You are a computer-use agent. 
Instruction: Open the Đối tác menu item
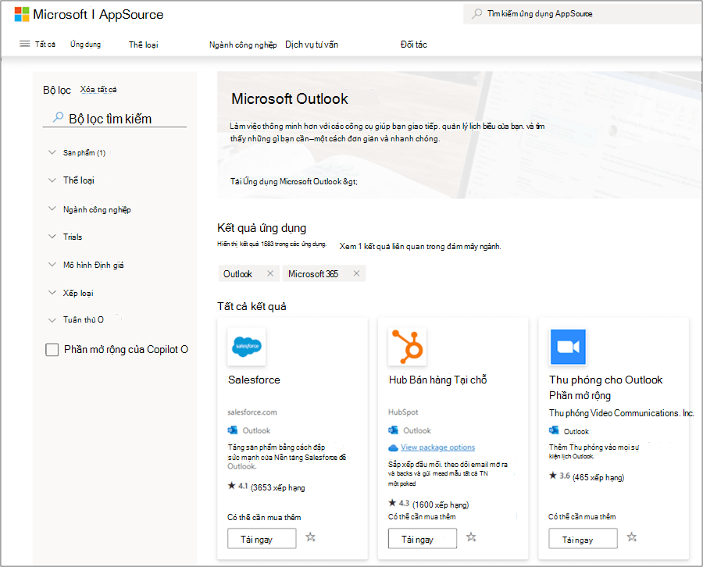pos(414,45)
